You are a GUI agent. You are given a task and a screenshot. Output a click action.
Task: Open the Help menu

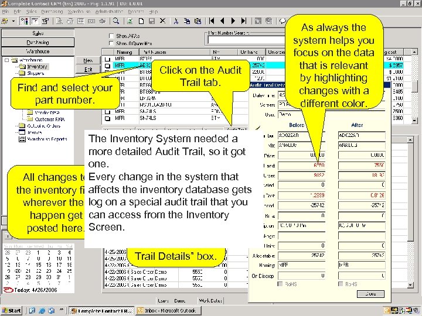(154, 12)
